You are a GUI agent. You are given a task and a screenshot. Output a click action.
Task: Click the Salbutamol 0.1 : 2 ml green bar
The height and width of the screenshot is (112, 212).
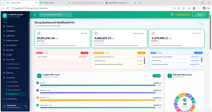click(x=98, y=108)
